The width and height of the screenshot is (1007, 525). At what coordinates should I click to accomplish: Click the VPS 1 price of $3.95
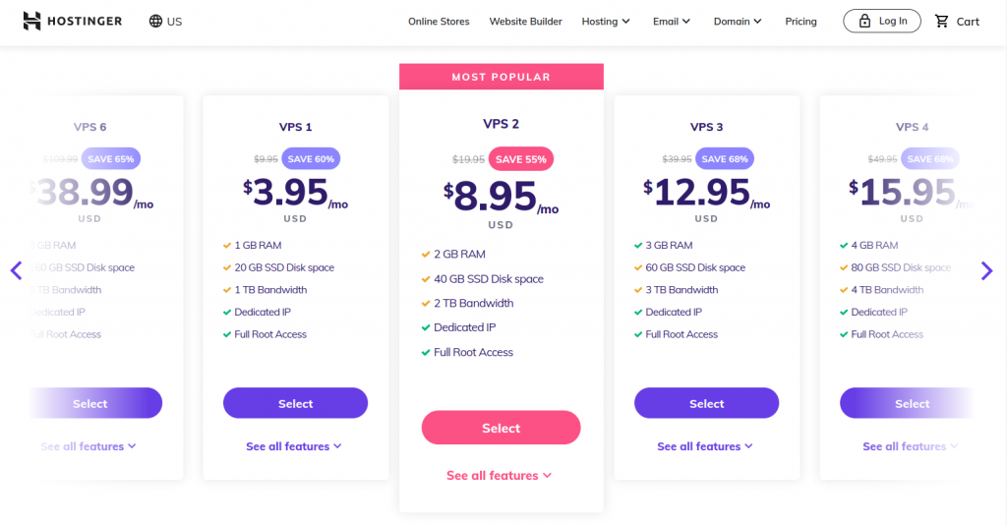pyautogui.click(x=290, y=194)
